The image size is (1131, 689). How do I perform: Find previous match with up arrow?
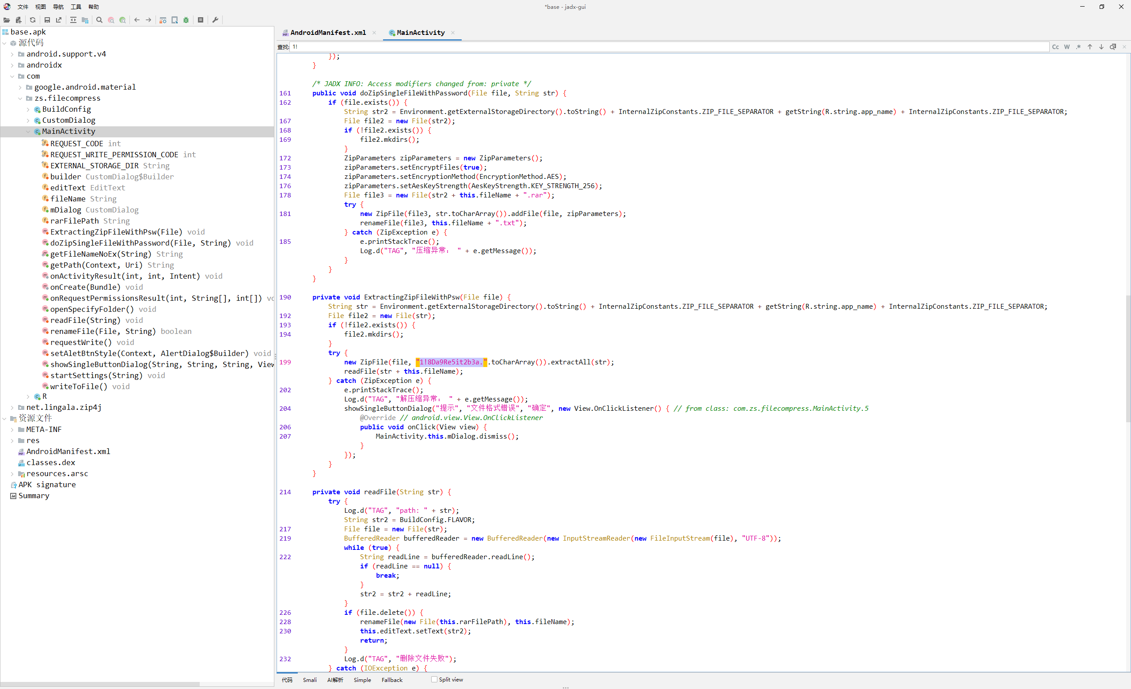(1089, 47)
